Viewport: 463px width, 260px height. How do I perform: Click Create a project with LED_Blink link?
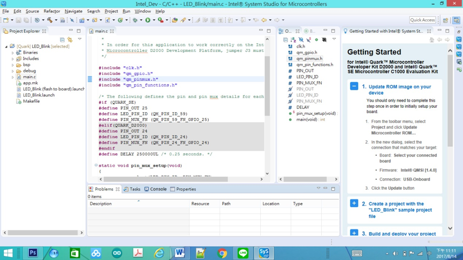pos(400,210)
